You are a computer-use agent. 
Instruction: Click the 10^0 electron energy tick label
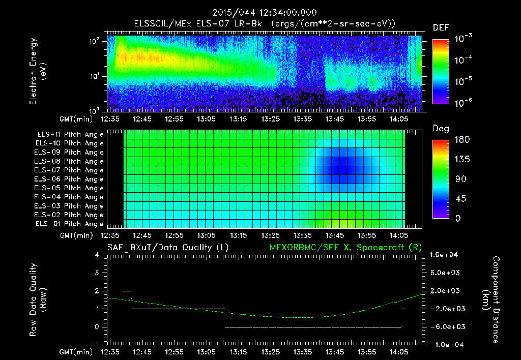coord(94,111)
